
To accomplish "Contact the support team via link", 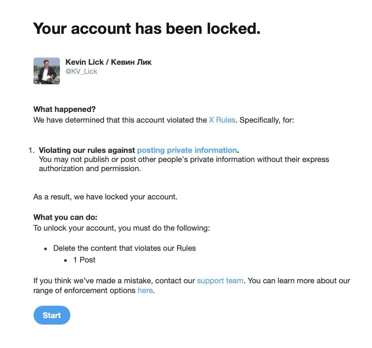I will pyautogui.click(x=220, y=280).
